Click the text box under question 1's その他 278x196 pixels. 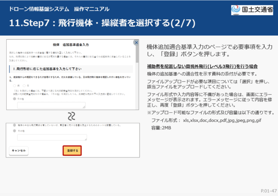51,105
